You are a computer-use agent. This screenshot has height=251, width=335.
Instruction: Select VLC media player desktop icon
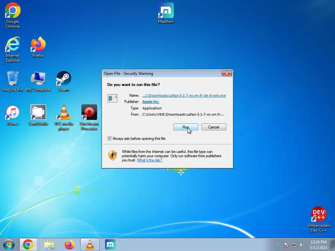click(64, 118)
